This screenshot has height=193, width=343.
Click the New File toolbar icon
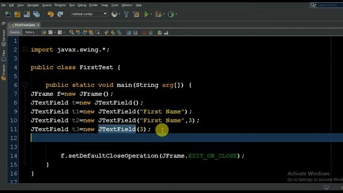pyautogui.click(x=8, y=14)
